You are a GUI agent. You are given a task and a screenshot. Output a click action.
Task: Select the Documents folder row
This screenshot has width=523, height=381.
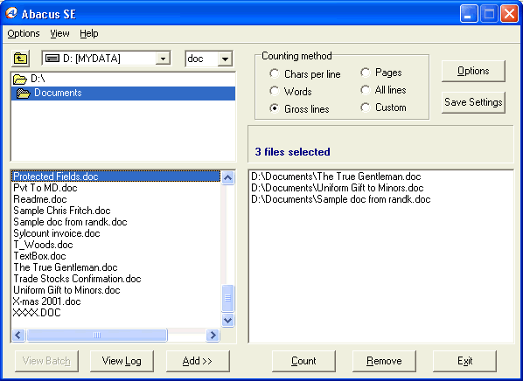(123, 93)
